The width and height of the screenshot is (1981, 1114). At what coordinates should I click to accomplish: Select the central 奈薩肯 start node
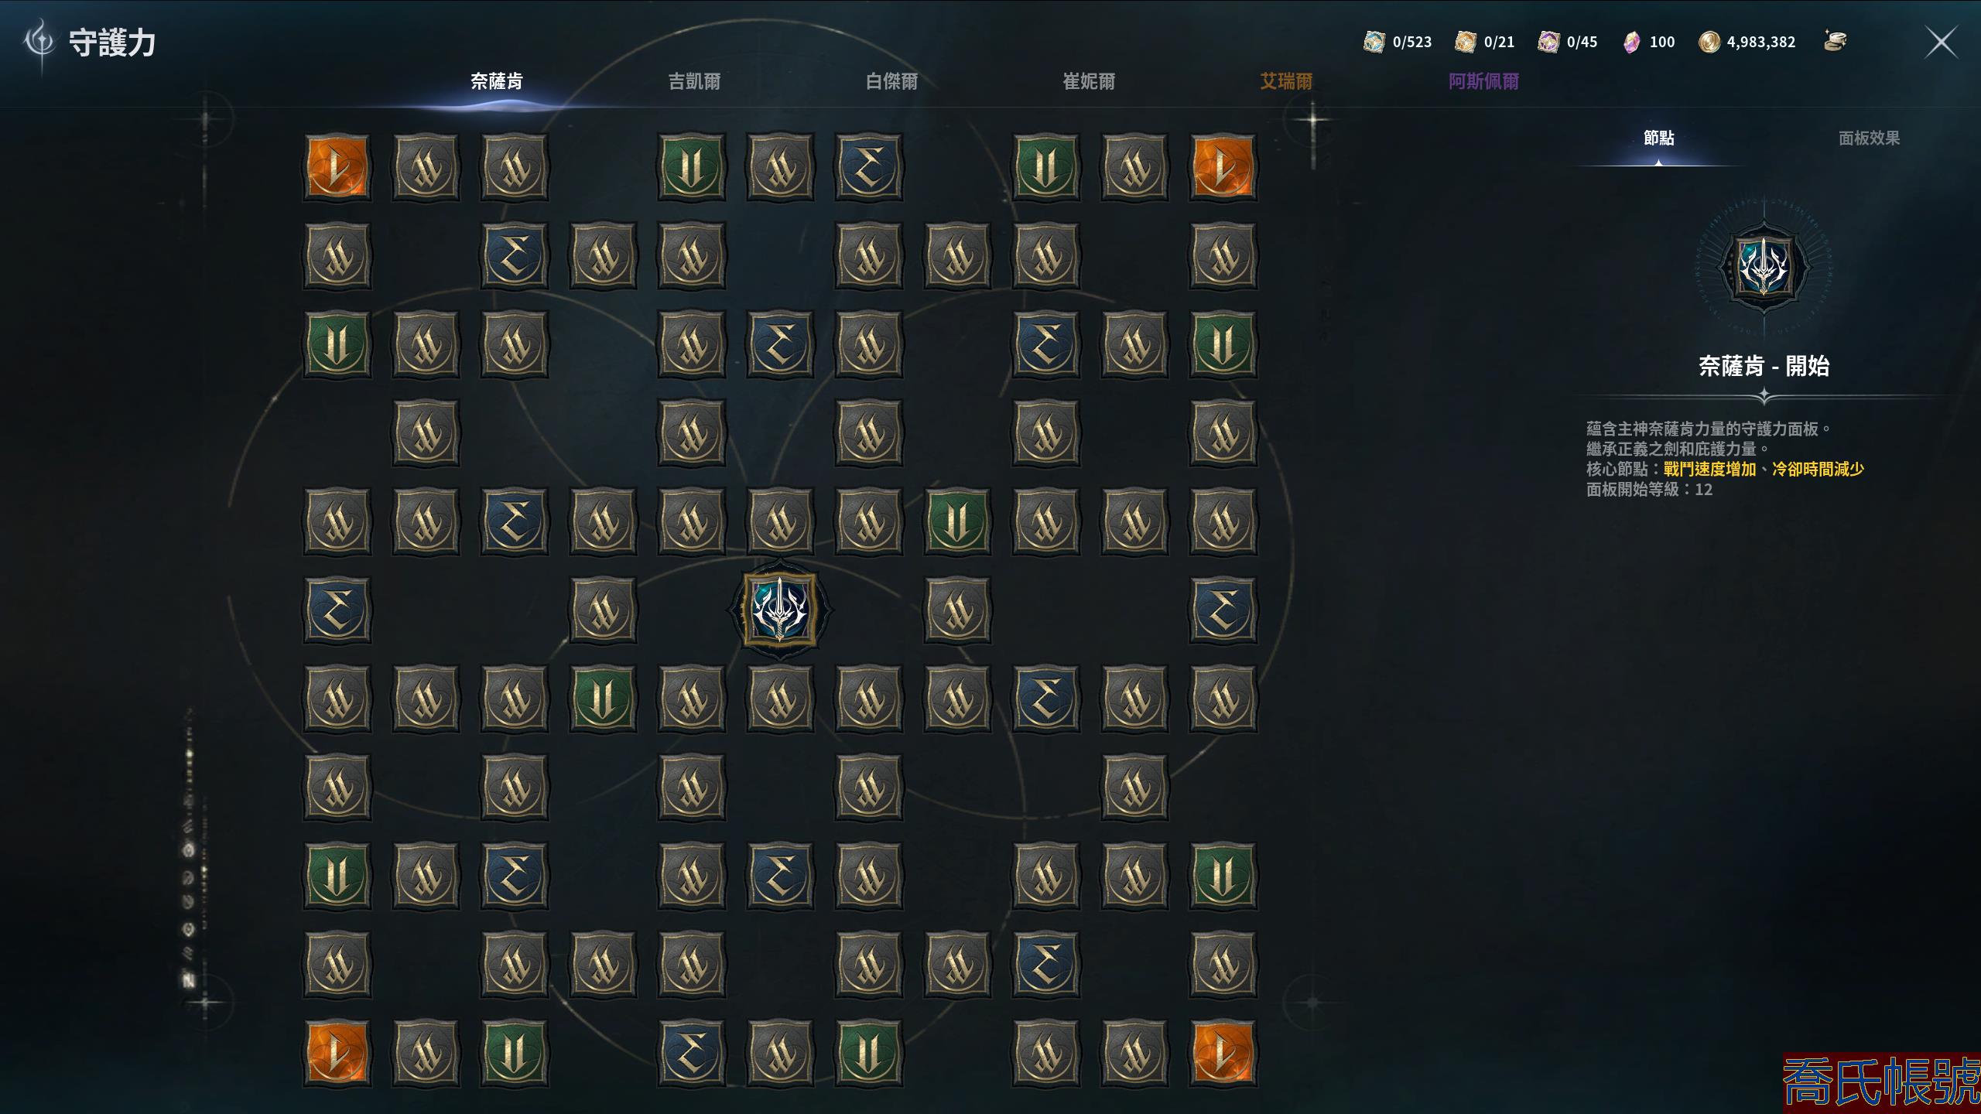(779, 610)
